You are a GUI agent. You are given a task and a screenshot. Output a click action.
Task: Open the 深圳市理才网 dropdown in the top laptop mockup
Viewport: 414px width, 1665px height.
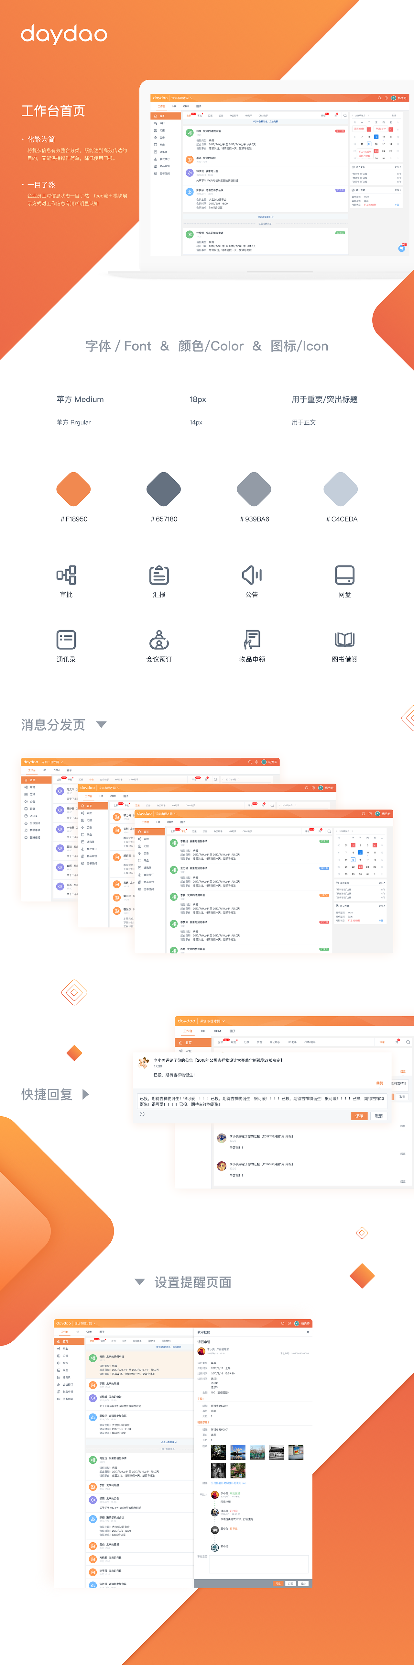(x=182, y=98)
